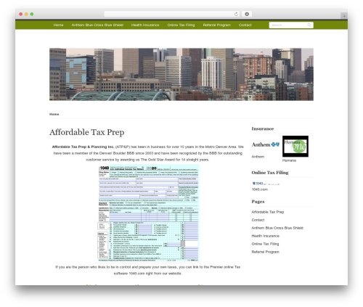
Task: Open Contact in navigation bar
Action: [x=245, y=25]
